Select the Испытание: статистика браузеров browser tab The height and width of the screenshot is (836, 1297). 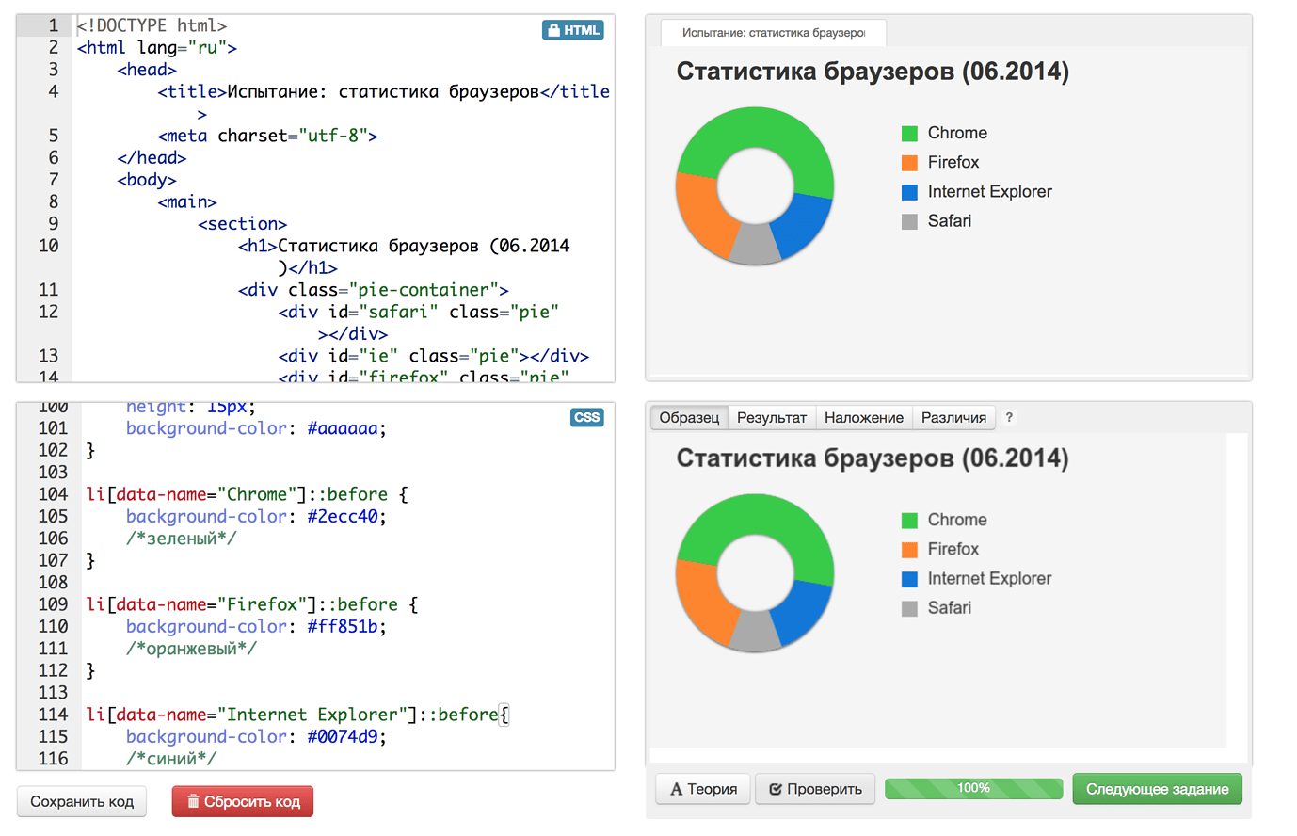(773, 33)
